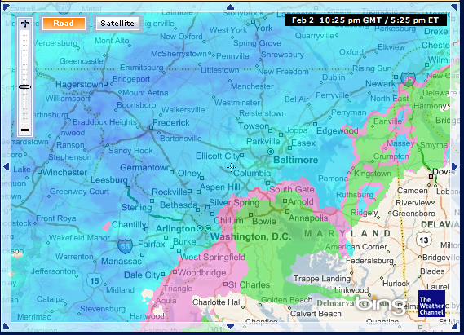Open The Weather Channel logo link
Image resolution: width=464 pixels, height=335 pixels.
click(x=431, y=303)
